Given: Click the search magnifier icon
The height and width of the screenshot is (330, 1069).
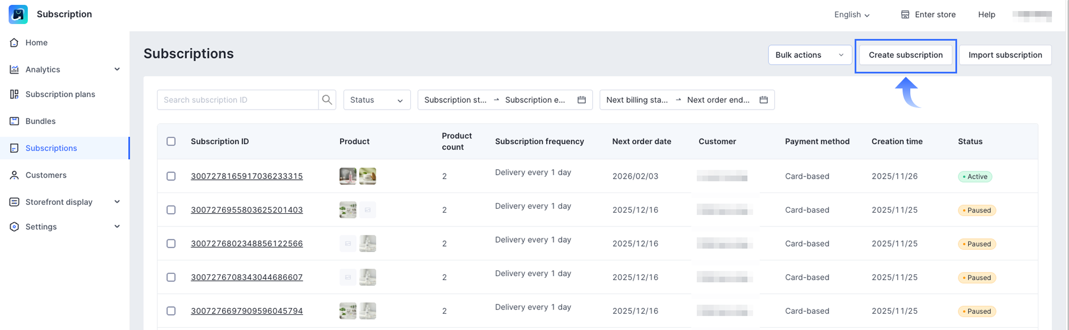Looking at the screenshot, I should 327,100.
